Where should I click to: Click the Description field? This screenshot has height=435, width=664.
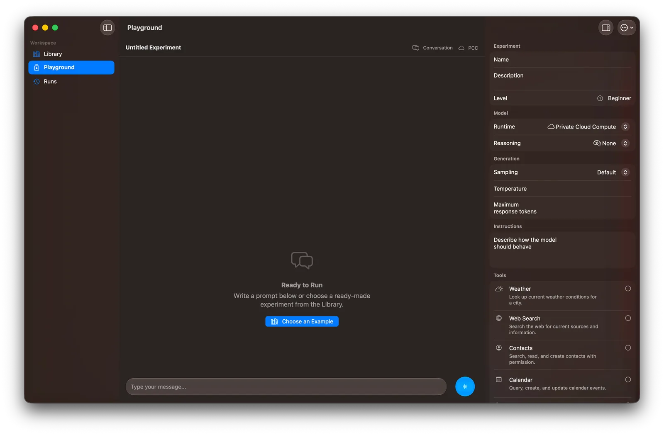[562, 79]
